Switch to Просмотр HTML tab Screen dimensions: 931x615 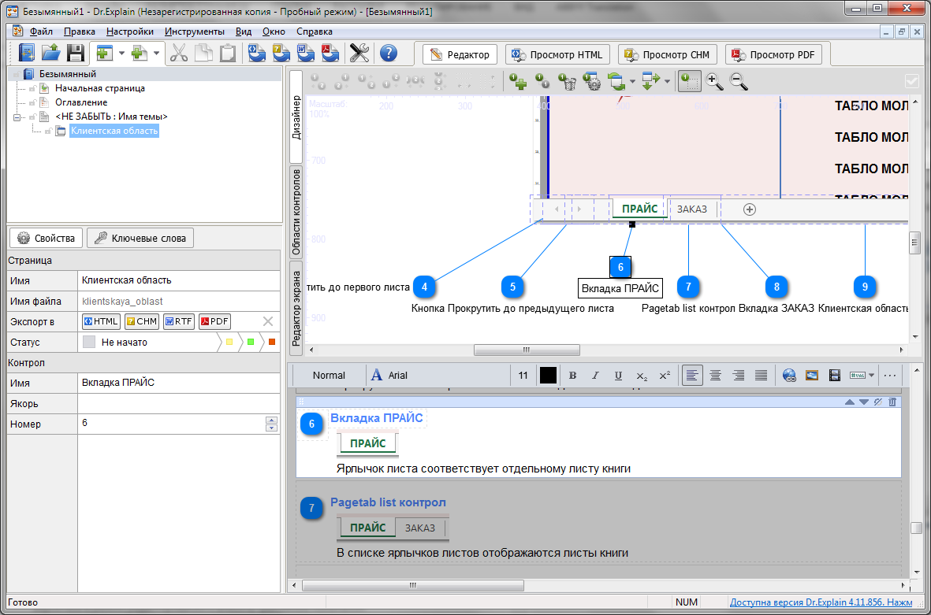(x=557, y=54)
